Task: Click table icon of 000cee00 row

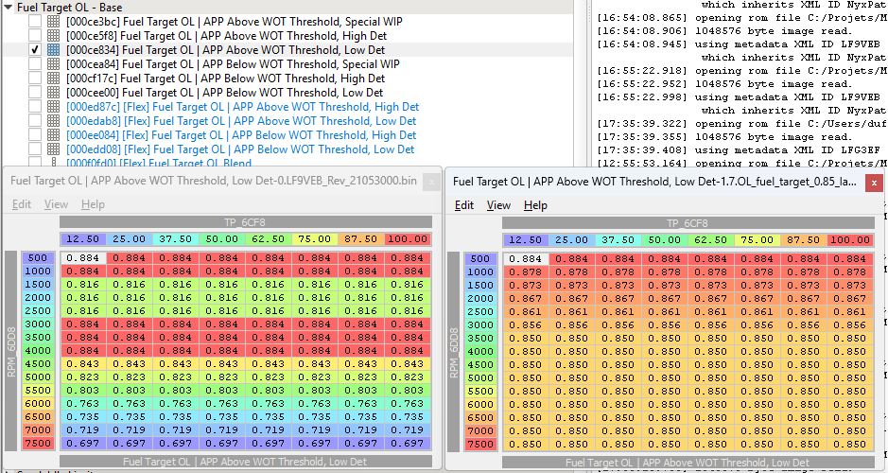Action: pos(53,93)
